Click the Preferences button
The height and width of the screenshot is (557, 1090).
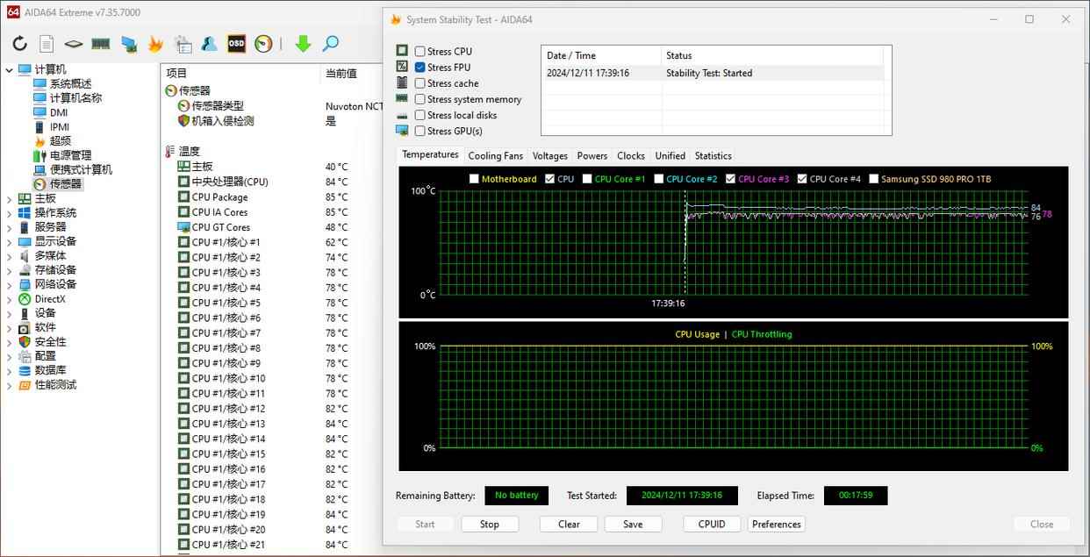click(777, 524)
